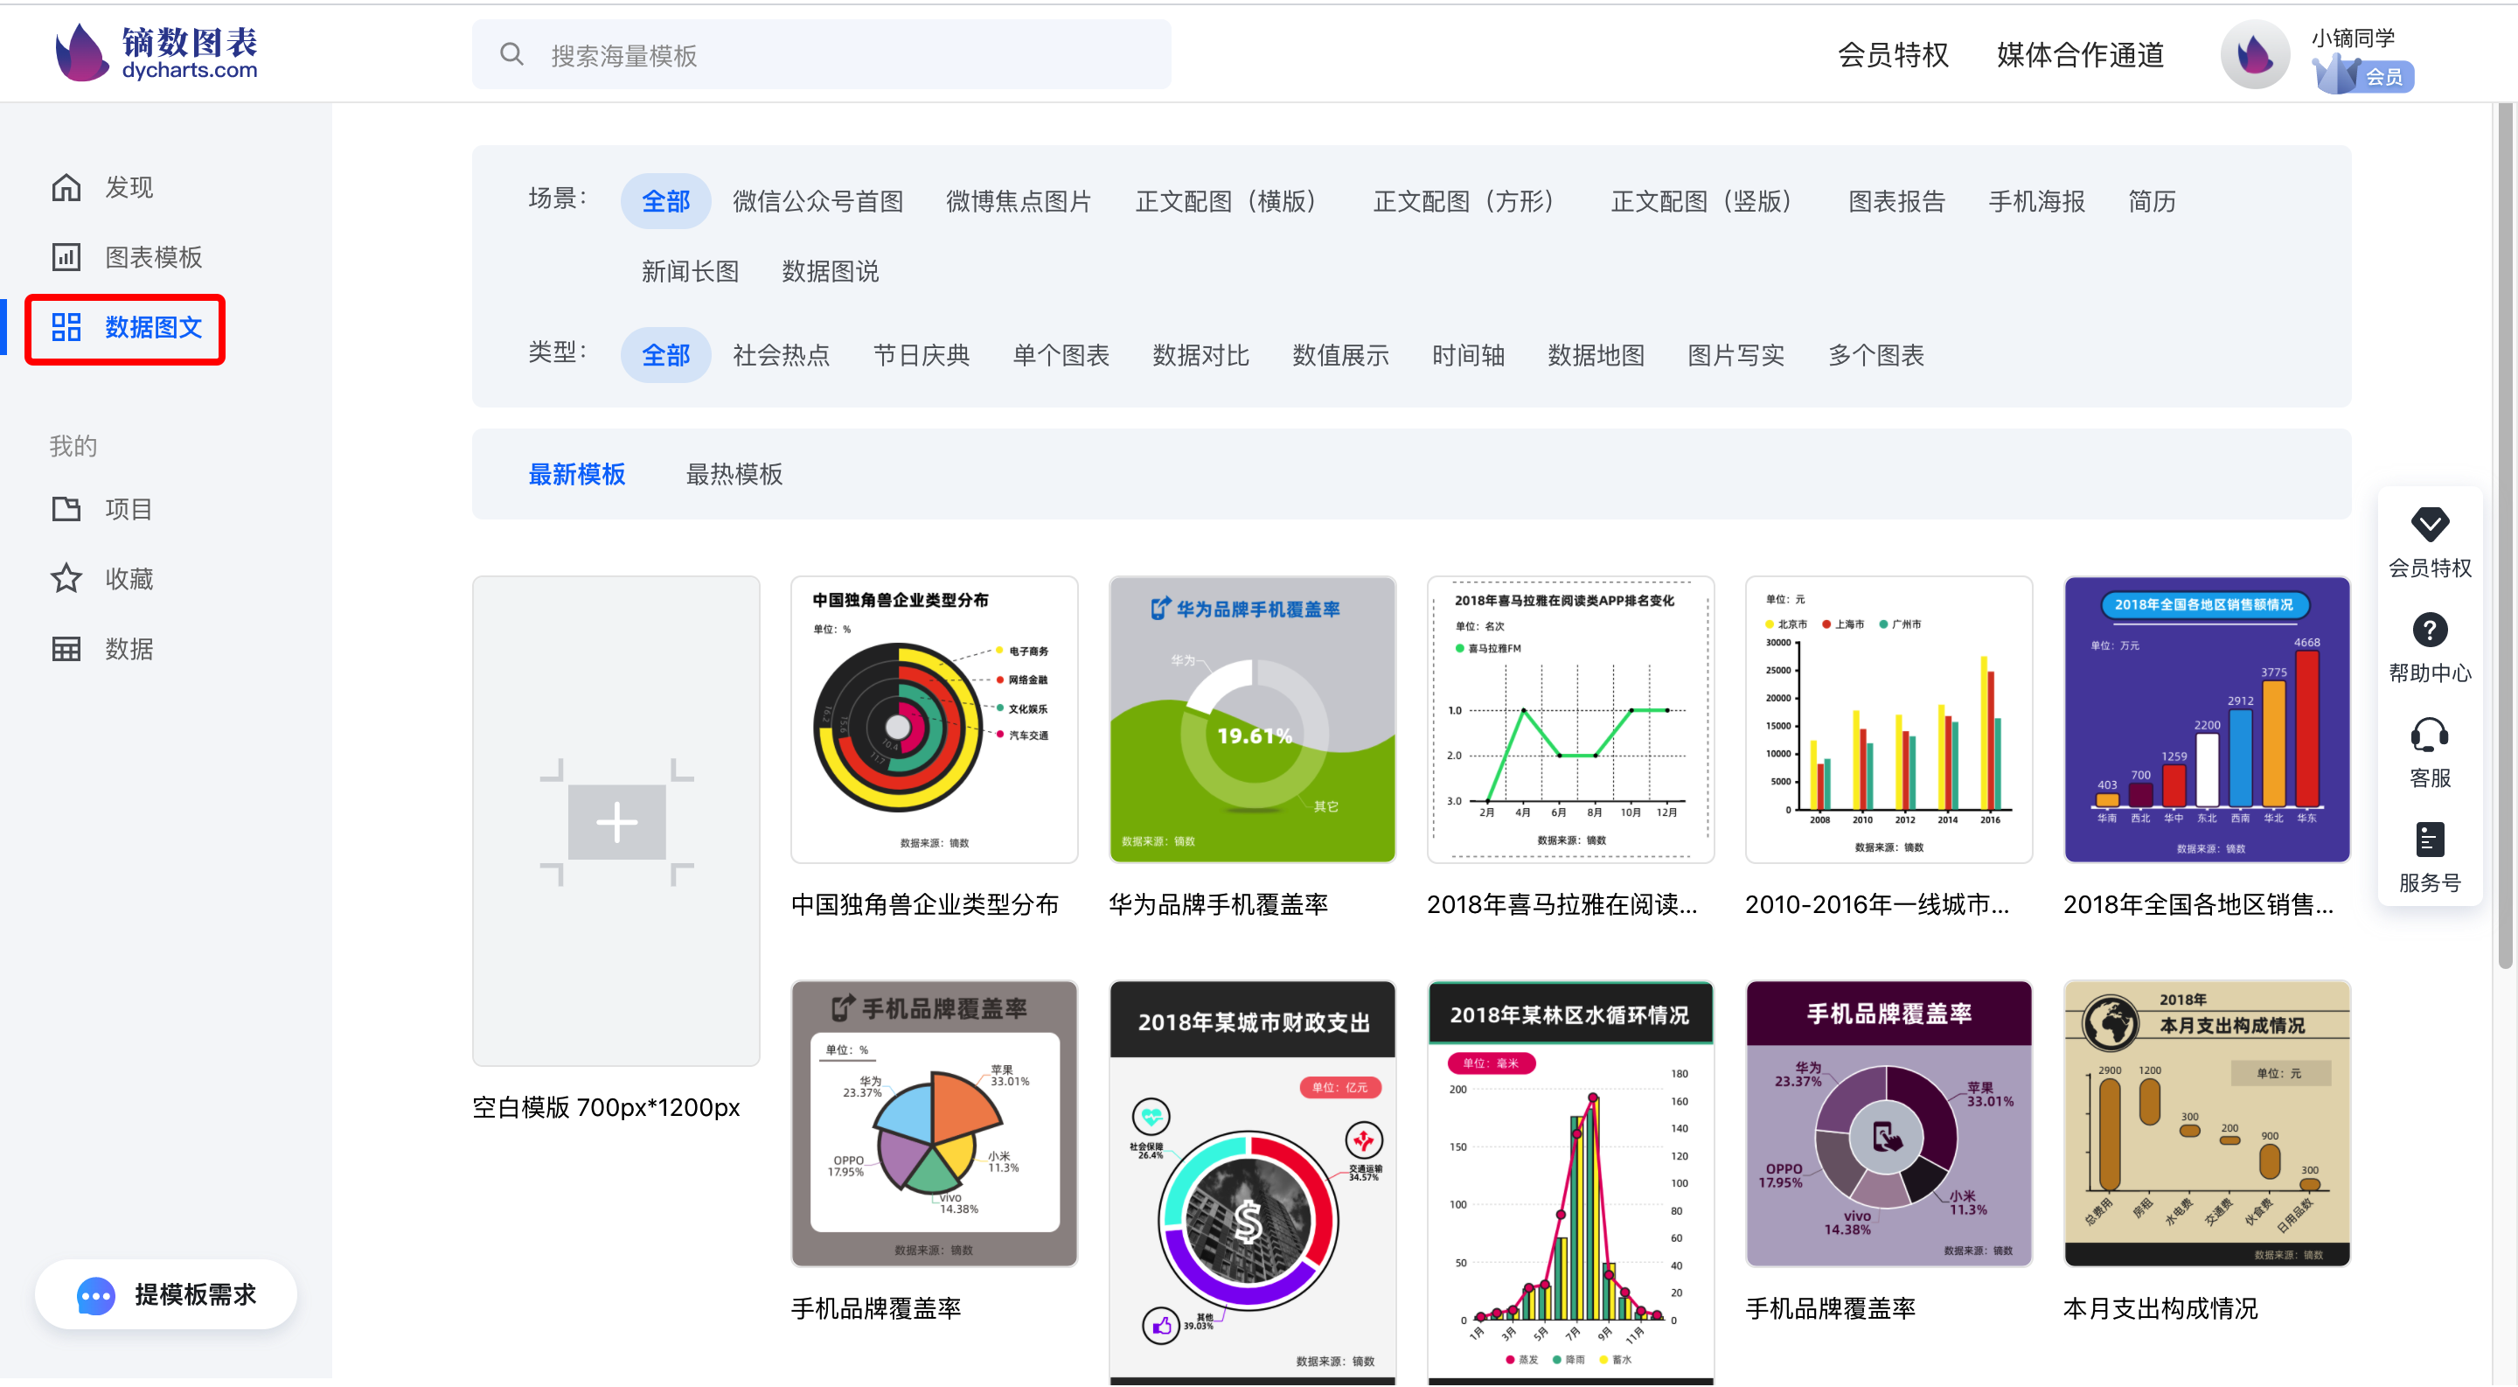Filter scene by 简历

tap(2153, 201)
